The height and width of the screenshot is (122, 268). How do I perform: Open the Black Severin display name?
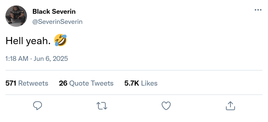pyautogui.click(x=54, y=12)
